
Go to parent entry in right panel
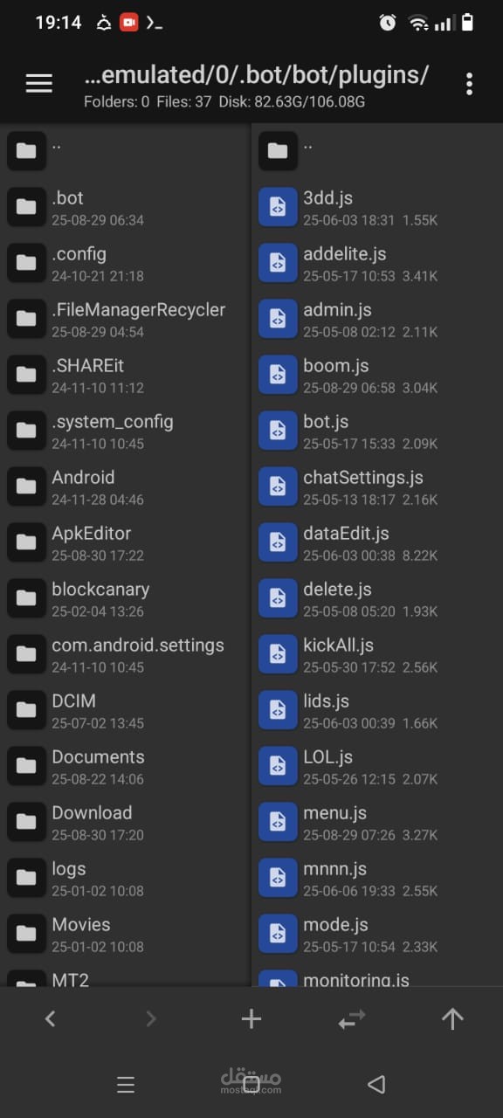(377, 151)
